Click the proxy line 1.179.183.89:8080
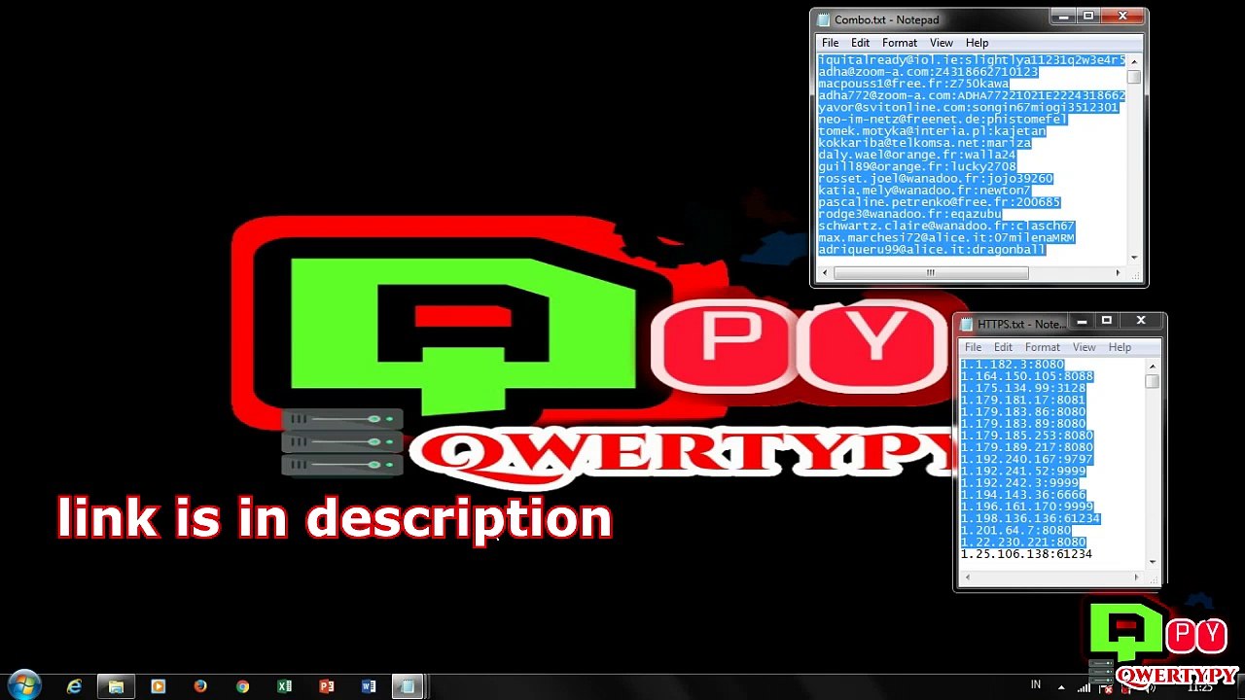Screen dimensions: 1245x700 [x=1023, y=424]
